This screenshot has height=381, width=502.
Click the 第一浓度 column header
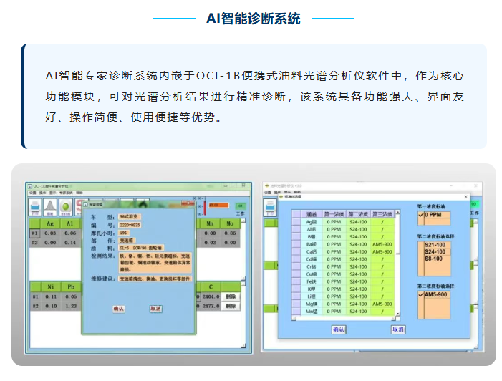[334, 214]
